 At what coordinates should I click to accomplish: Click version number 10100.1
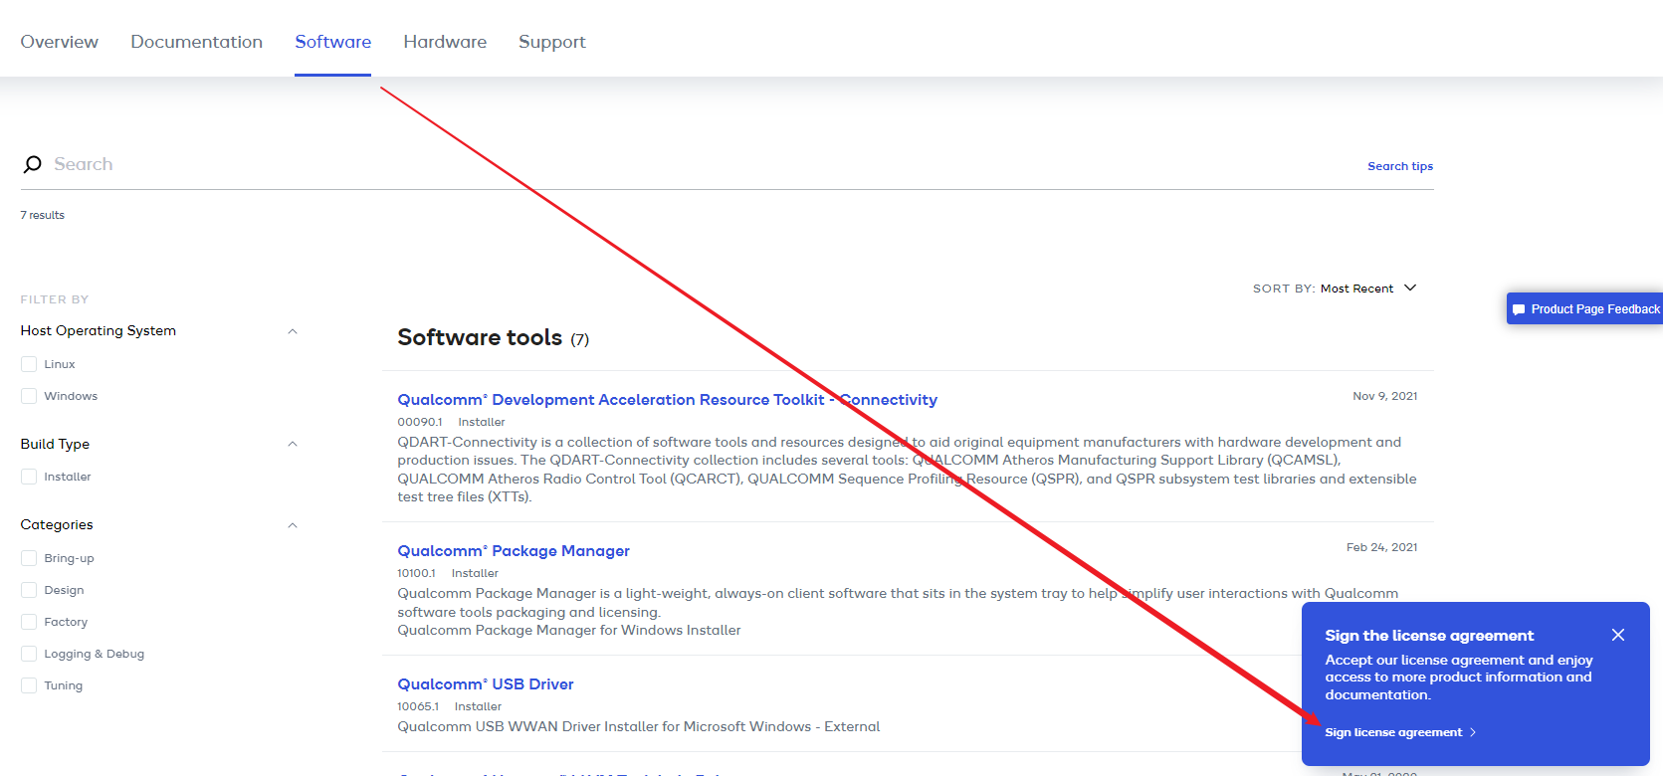click(x=416, y=573)
